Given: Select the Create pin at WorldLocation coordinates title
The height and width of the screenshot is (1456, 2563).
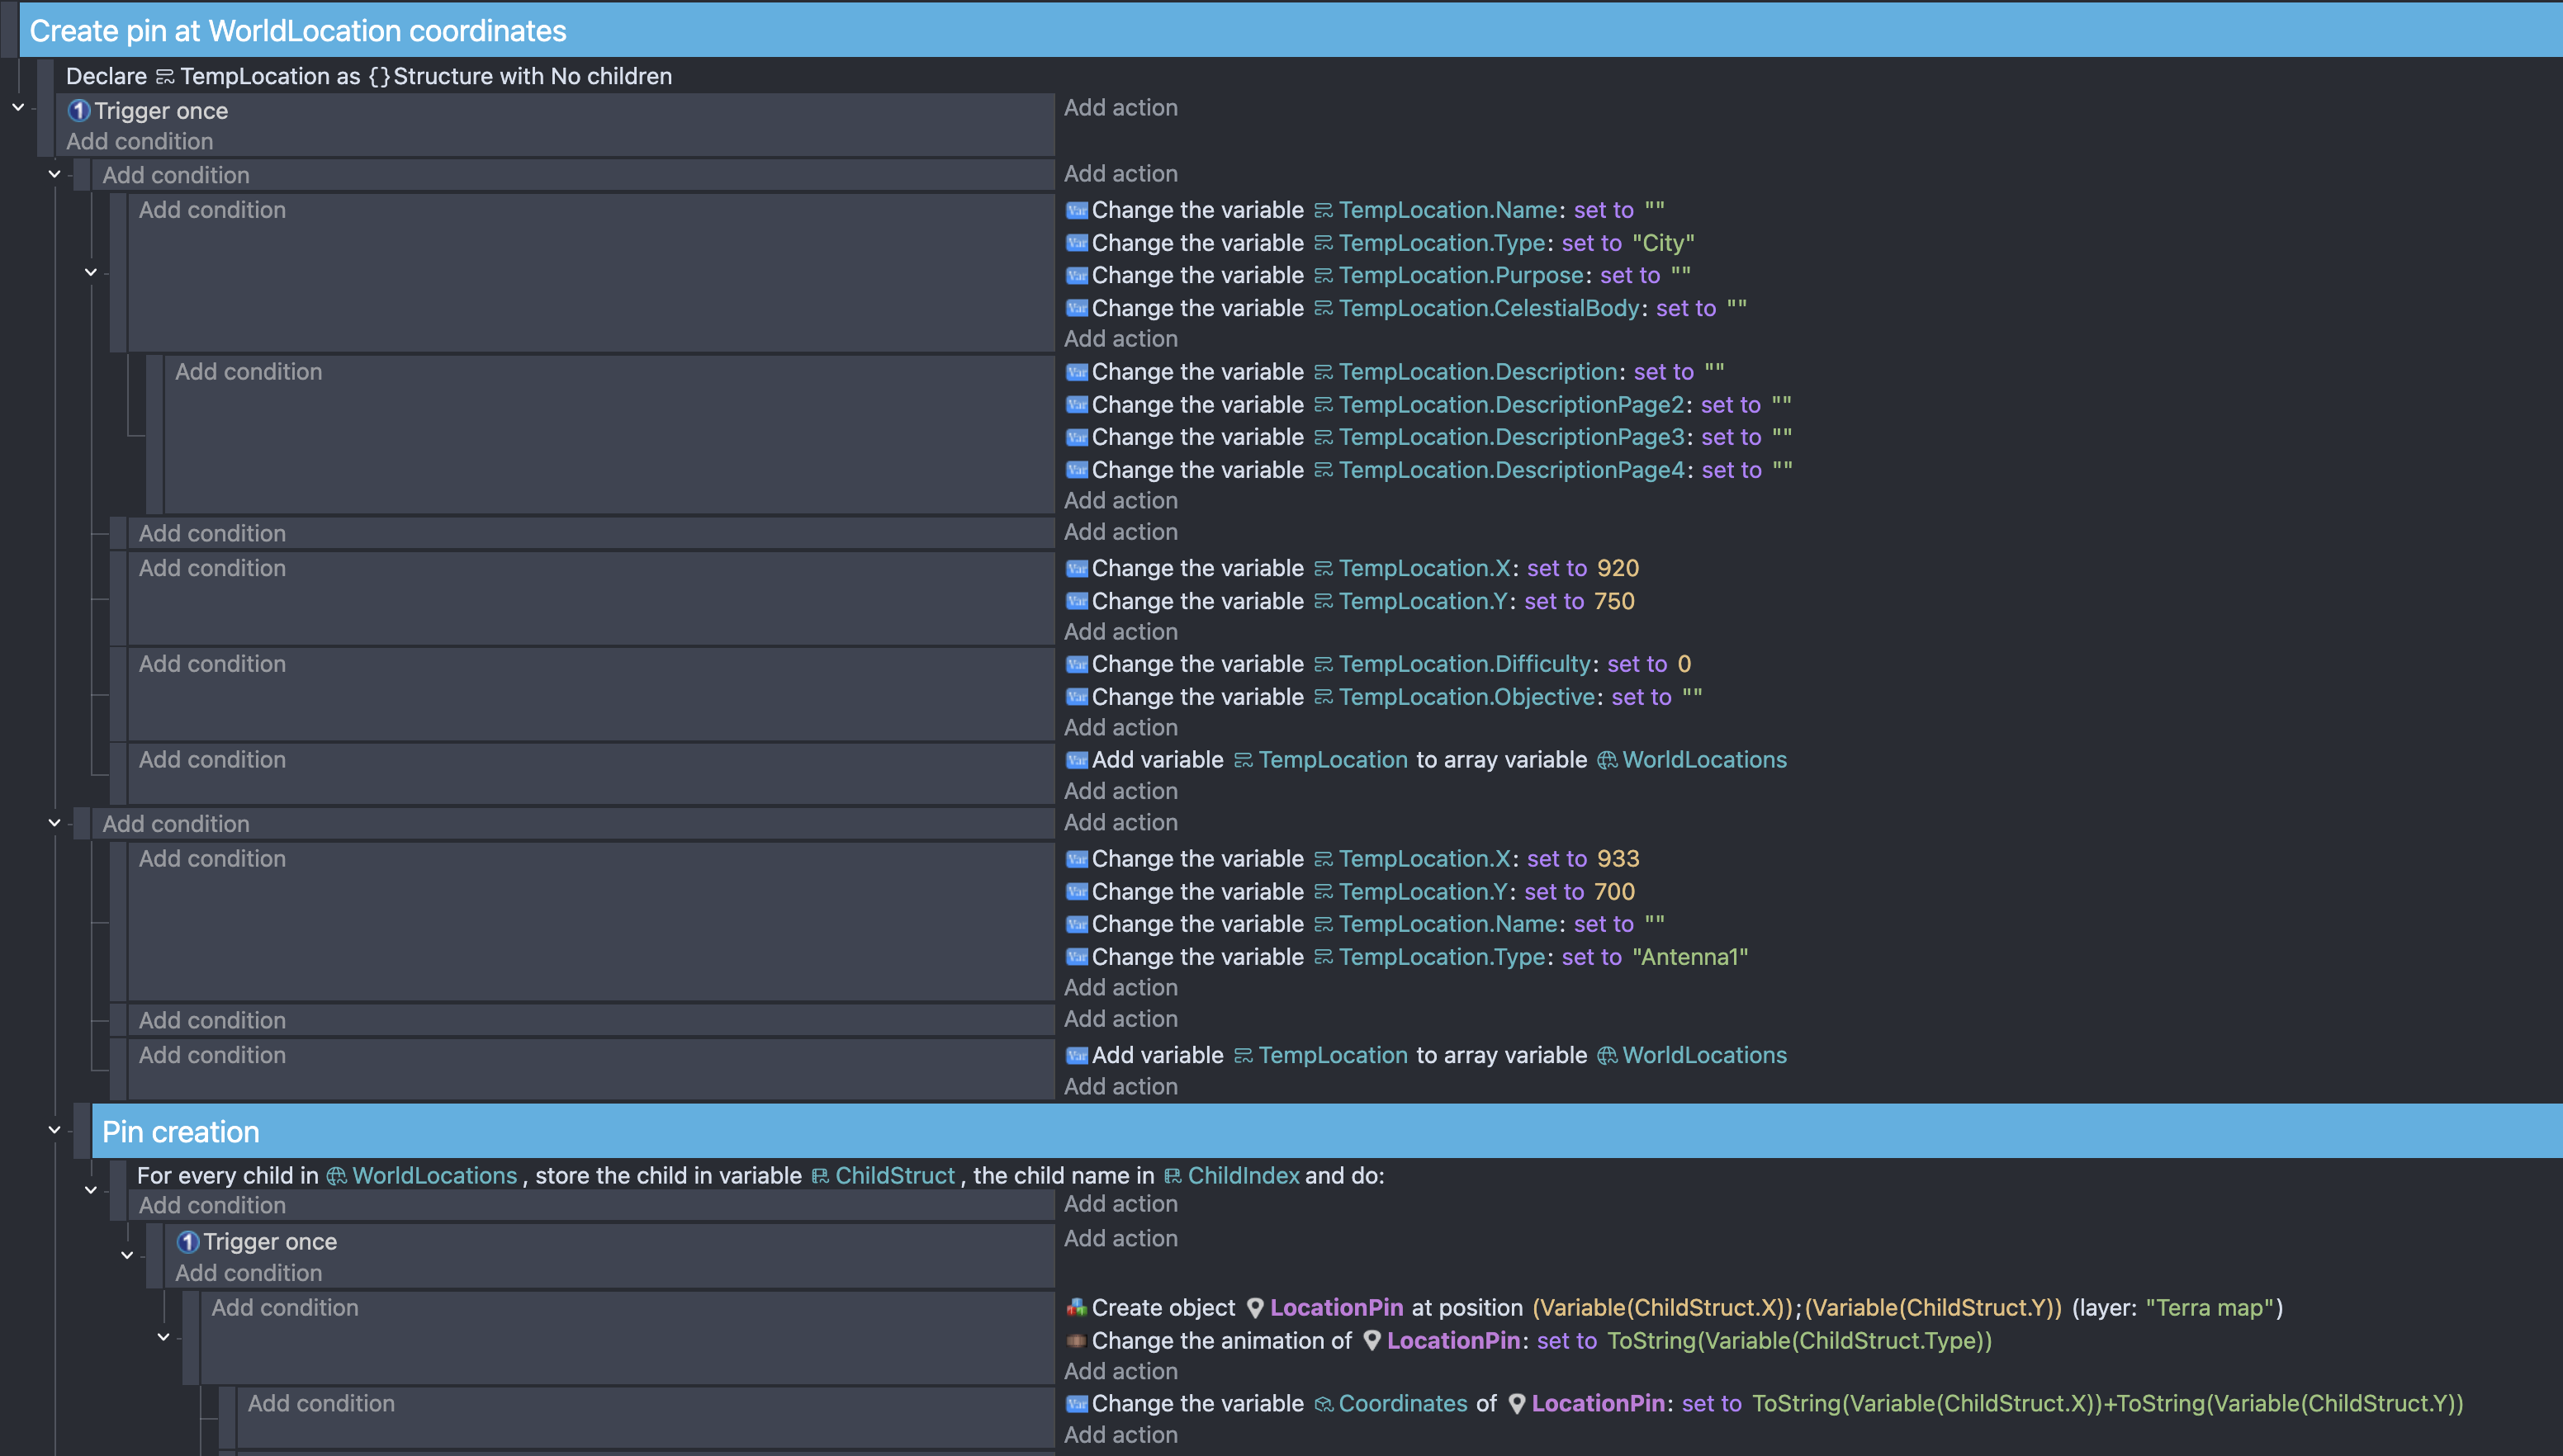Looking at the screenshot, I should click(x=297, y=31).
